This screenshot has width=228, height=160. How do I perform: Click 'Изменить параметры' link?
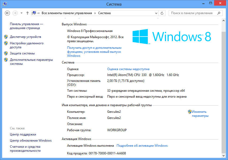click(x=200, y=114)
